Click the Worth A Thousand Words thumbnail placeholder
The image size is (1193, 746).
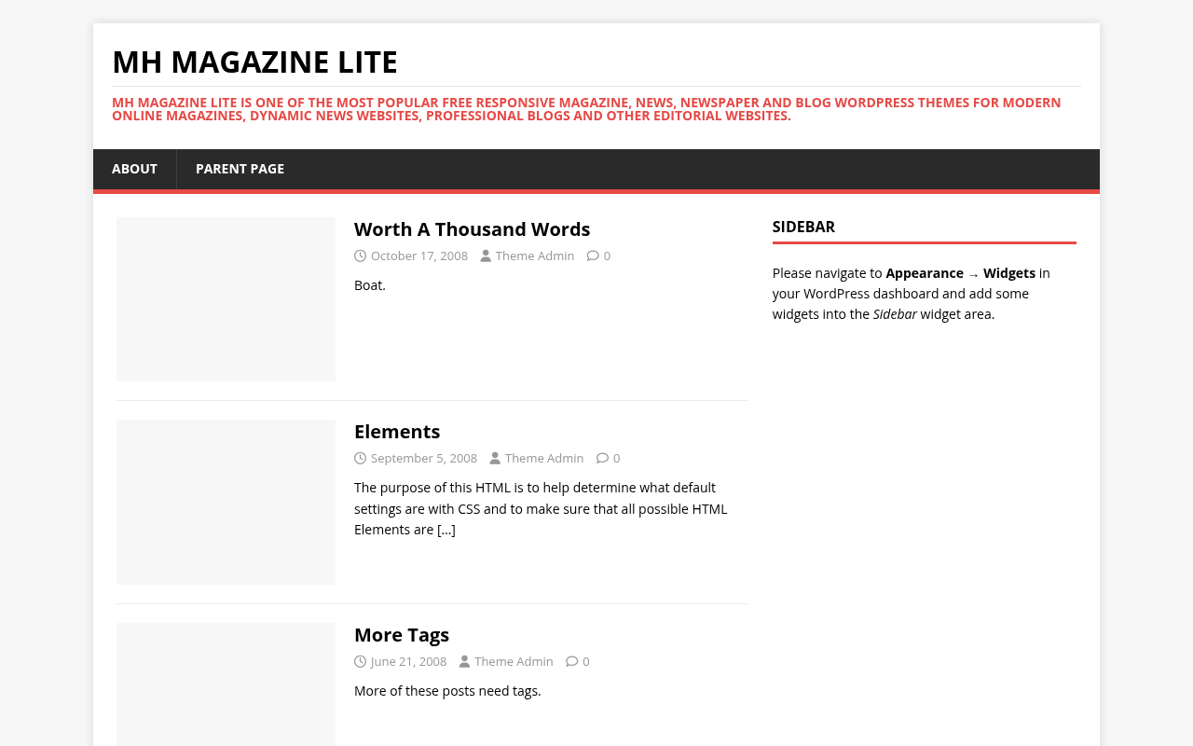[226, 299]
